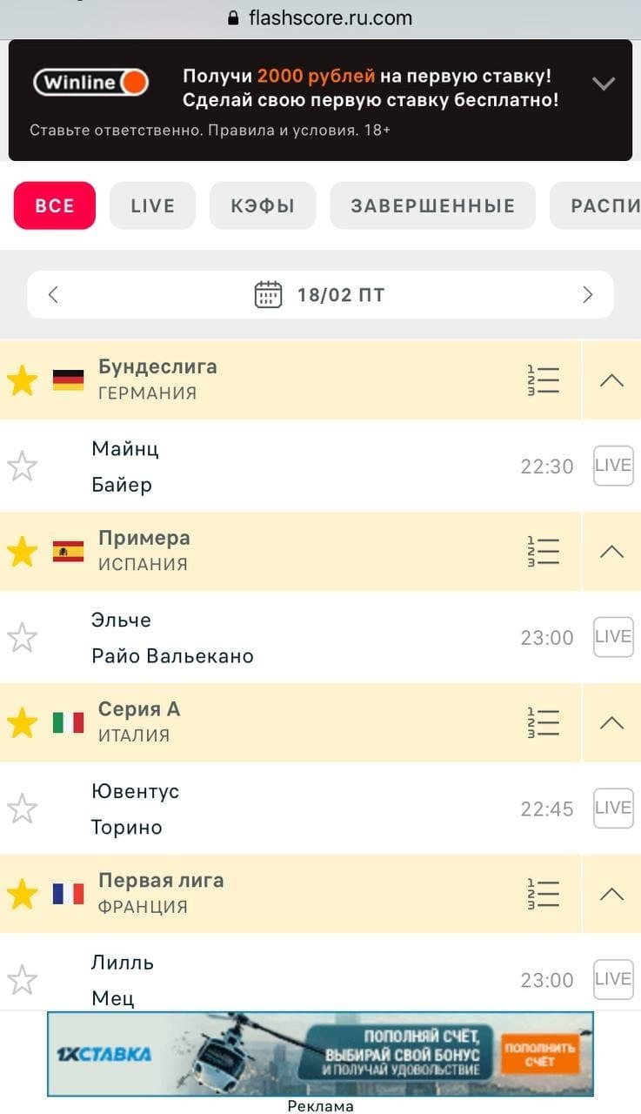Image resolution: width=641 pixels, height=1114 pixels.
Task: Go to previous day arrow
Action: click(54, 294)
